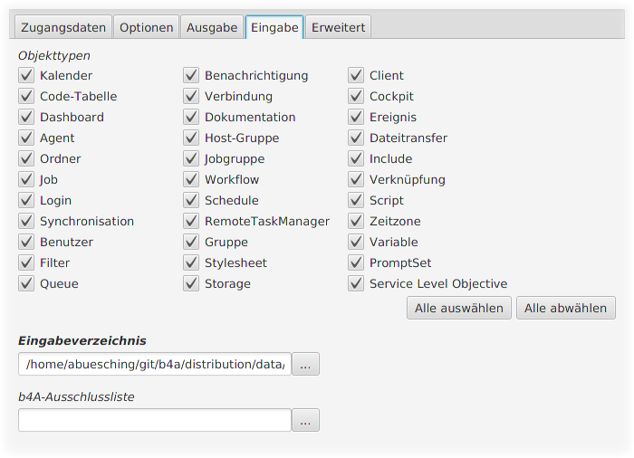Disable the Workflow checkbox

pos(191,180)
